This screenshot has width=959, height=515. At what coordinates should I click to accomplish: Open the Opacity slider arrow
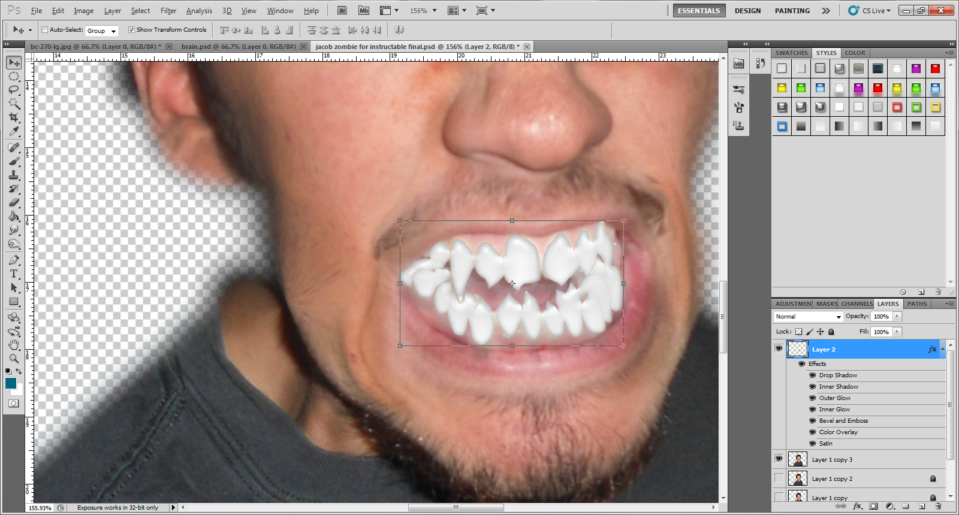click(897, 316)
